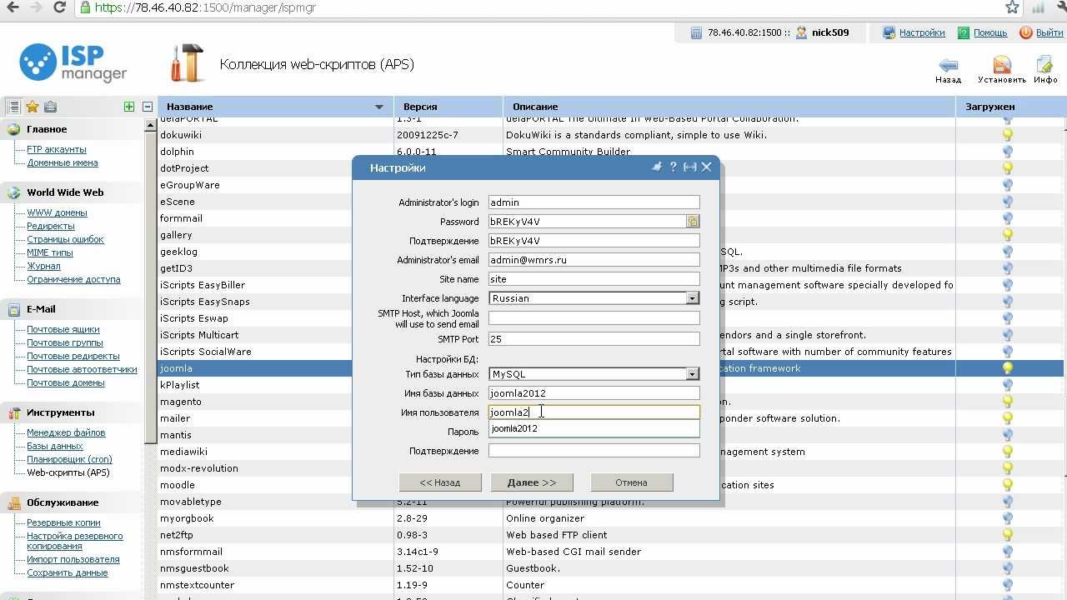
Task: Click the World Wide Web globe icon in the sidebar
Action: (x=13, y=192)
